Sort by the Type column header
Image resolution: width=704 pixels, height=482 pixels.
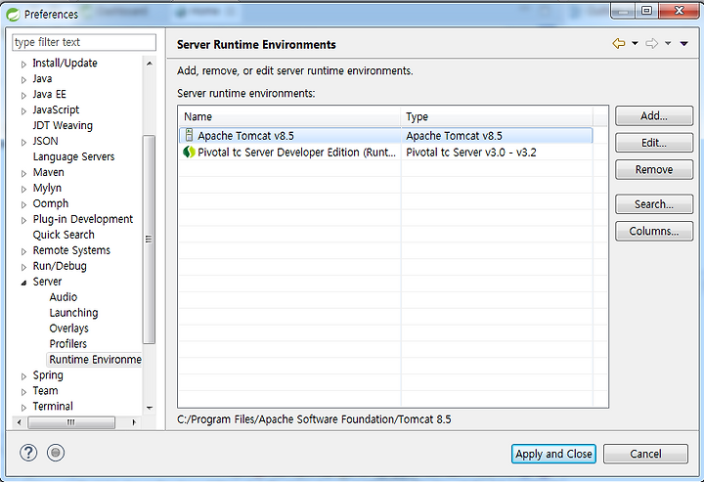pos(497,116)
